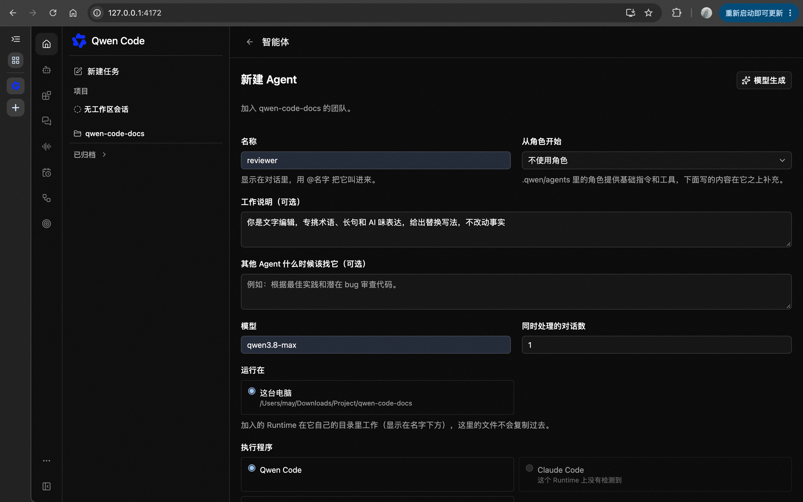Open the audio waveform icon in rail
The width and height of the screenshot is (803, 502).
[47, 146]
